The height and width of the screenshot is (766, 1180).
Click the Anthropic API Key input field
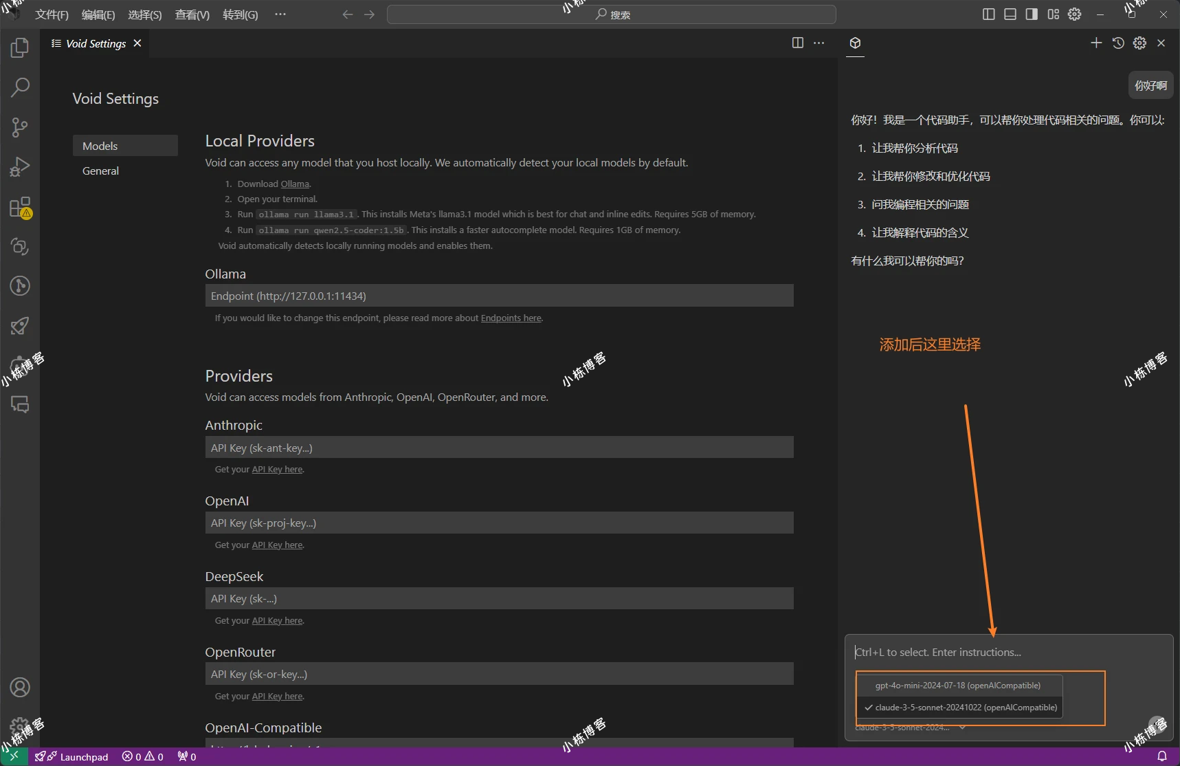pos(499,448)
